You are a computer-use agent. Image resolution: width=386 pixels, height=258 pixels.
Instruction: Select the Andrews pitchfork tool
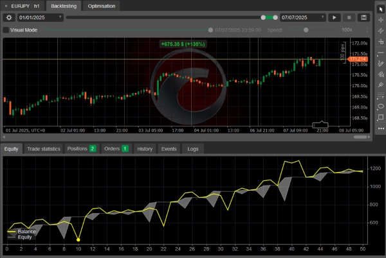[x=381, y=85]
